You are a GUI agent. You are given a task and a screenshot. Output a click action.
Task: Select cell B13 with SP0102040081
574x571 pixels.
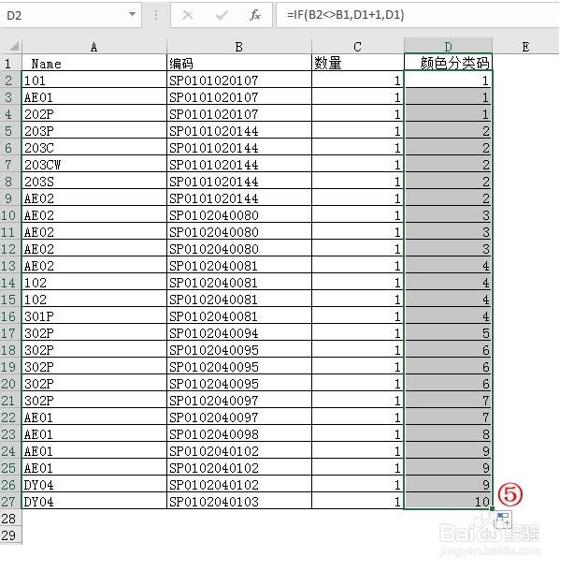pyautogui.click(x=238, y=265)
